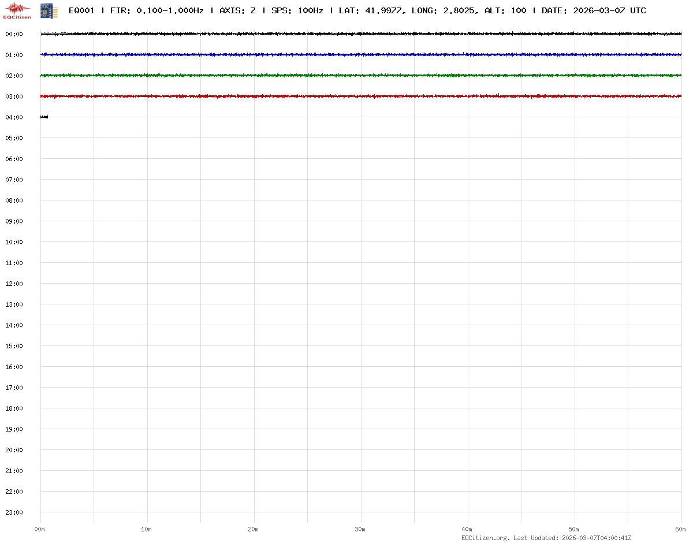The image size is (693, 543).
Task: Click the FIR 0.100-1.000Hz filter text
Action: (x=157, y=10)
